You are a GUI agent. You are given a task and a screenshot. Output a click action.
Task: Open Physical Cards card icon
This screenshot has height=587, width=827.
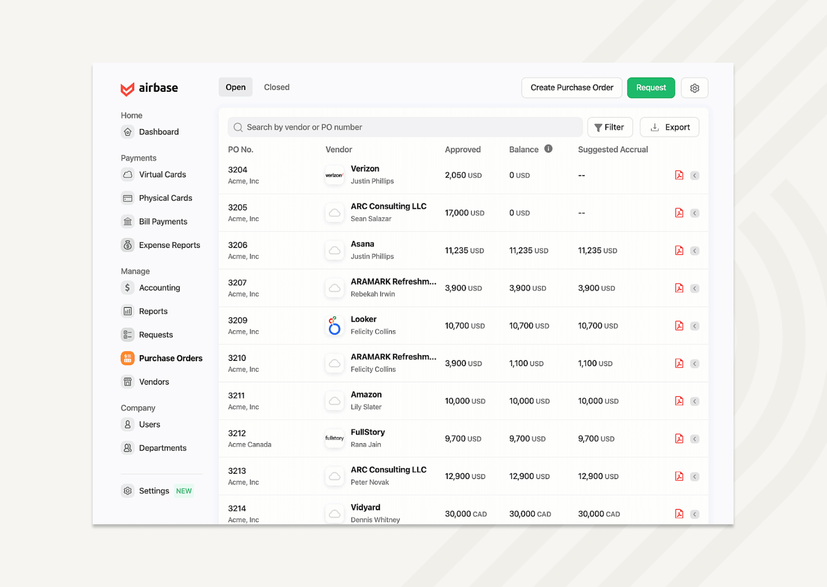point(127,198)
